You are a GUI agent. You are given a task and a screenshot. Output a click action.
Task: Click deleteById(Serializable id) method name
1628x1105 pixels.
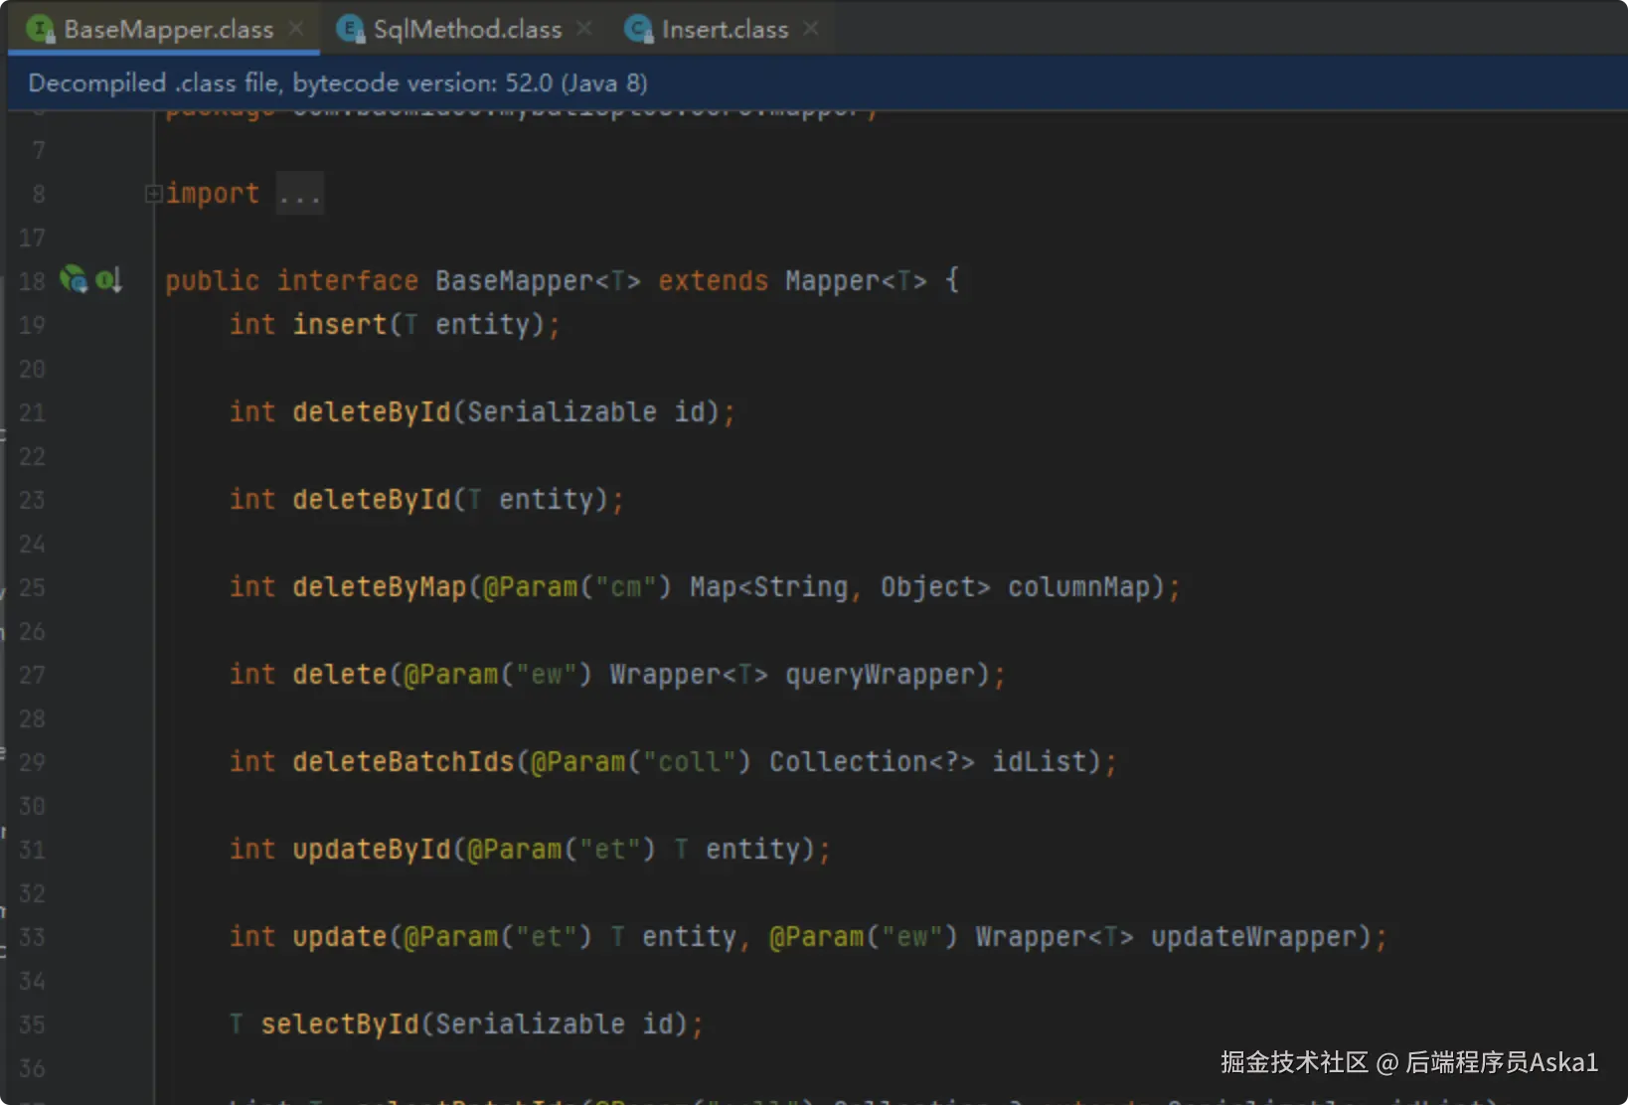coord(372,412)
